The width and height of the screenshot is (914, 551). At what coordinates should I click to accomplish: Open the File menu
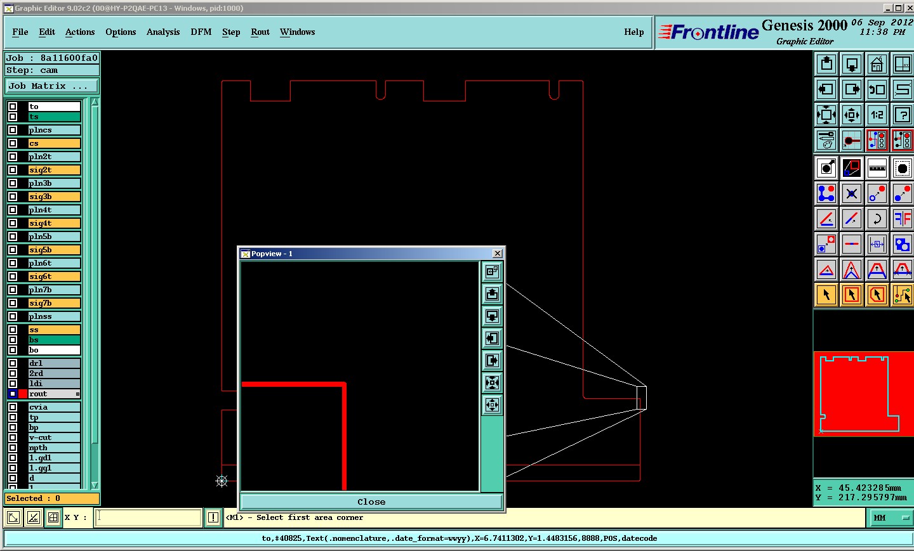[20, 32]
